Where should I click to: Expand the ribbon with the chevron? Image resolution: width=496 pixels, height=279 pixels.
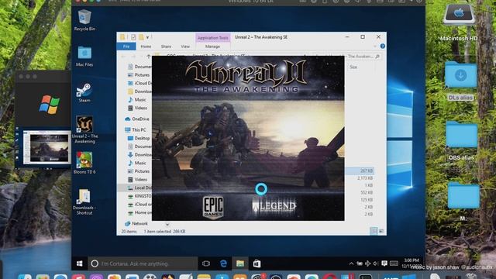pyautogui.click(x=375, y=46)
